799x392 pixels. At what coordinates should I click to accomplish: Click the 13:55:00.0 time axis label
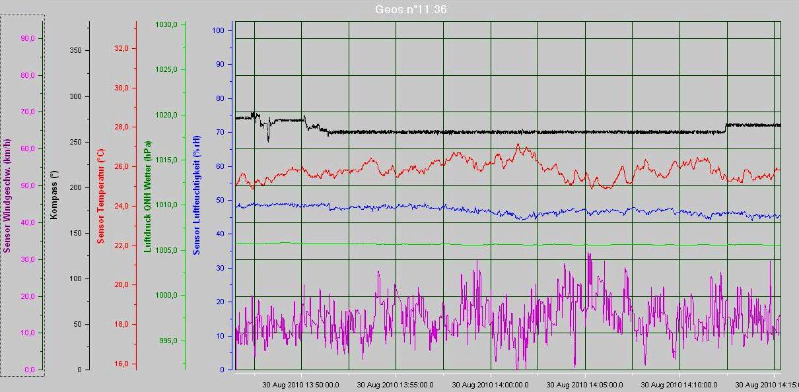[x=396, y=384]
